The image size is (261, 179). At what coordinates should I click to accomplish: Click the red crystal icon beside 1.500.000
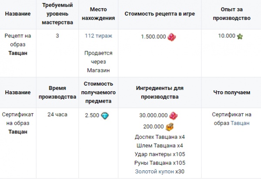172,37
